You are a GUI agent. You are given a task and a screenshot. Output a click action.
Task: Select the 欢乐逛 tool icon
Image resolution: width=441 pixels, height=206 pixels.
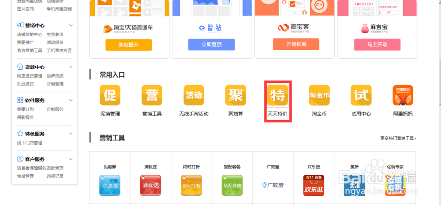[x=314, y=185]
